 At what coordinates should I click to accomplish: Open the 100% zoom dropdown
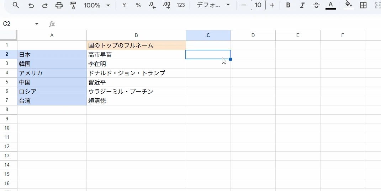click(x=97, y=5)
